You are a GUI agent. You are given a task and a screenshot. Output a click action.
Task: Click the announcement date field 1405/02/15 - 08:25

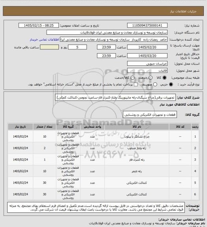click(39, 26)
